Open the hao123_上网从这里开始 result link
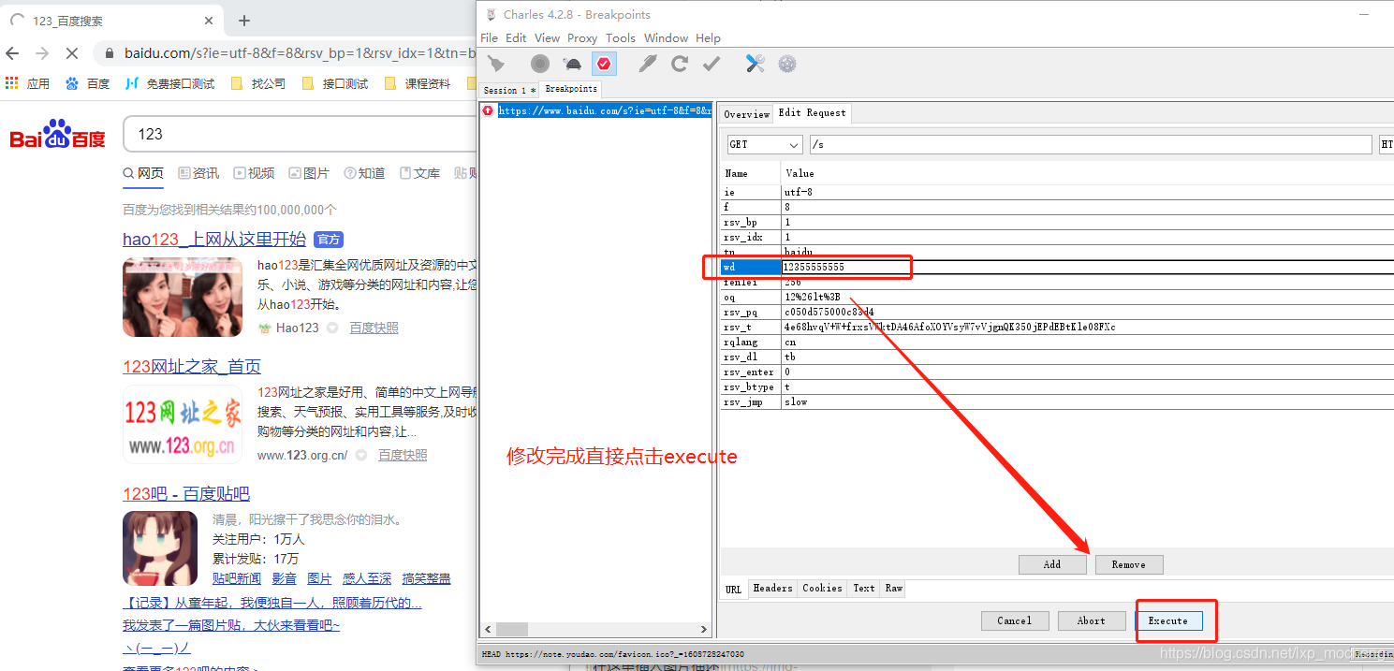 (214, 240)
